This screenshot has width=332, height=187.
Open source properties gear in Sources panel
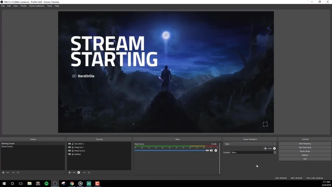(x=79, y=172)
